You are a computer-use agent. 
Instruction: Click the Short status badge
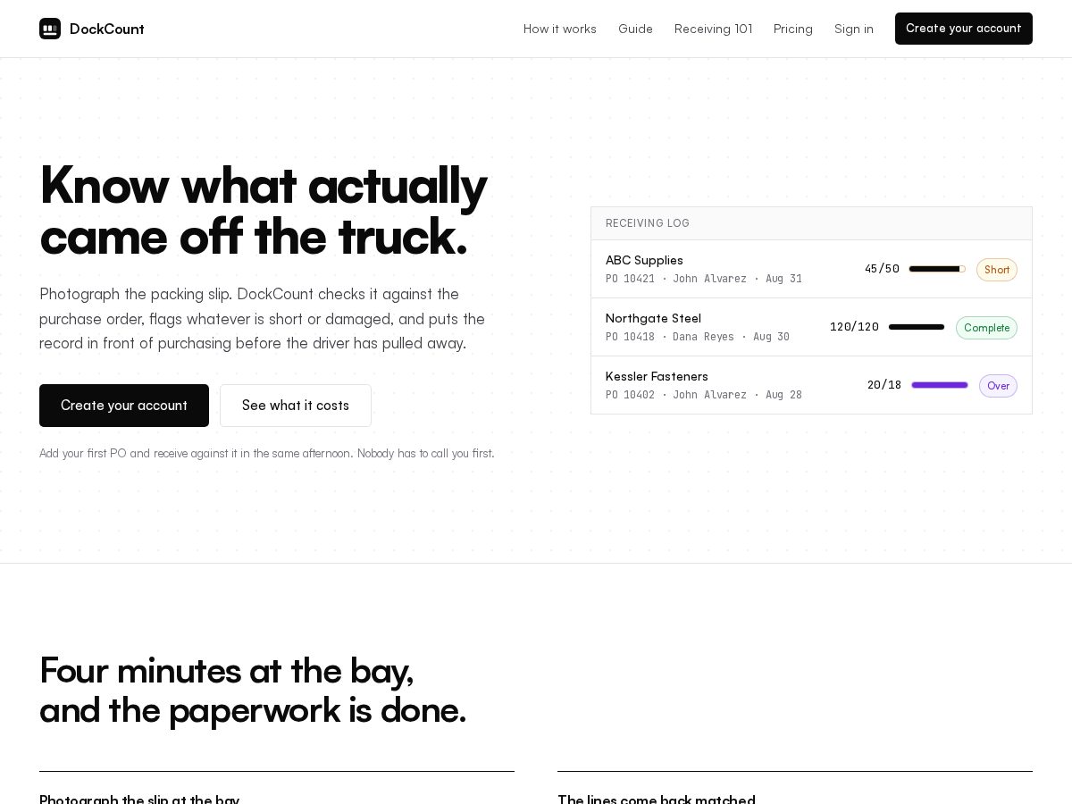(997, 270)
